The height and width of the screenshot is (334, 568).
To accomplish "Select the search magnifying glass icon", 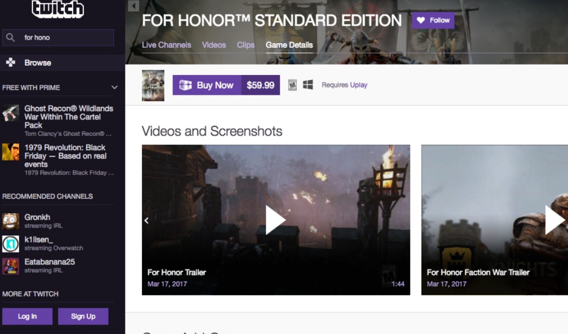I will [11, 38].
